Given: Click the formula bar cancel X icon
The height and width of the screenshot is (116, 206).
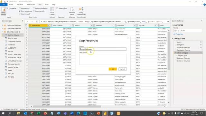Looking at the screenshot, I should click(x=27, y=22).
